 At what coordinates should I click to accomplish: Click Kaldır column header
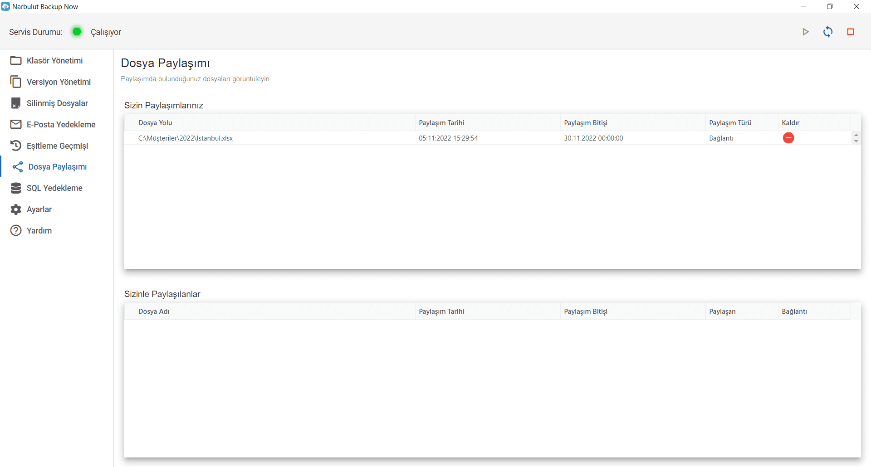coord(791,123)
